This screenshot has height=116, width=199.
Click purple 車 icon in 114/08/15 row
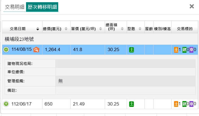[x=191, y=50]
